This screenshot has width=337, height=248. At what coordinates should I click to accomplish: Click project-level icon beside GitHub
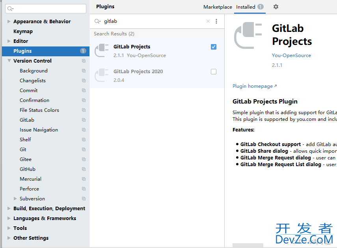[84, 169]
